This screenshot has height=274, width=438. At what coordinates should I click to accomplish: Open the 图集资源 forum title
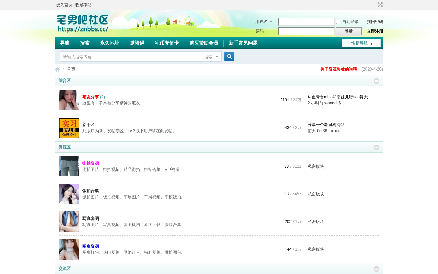(91, 246)
